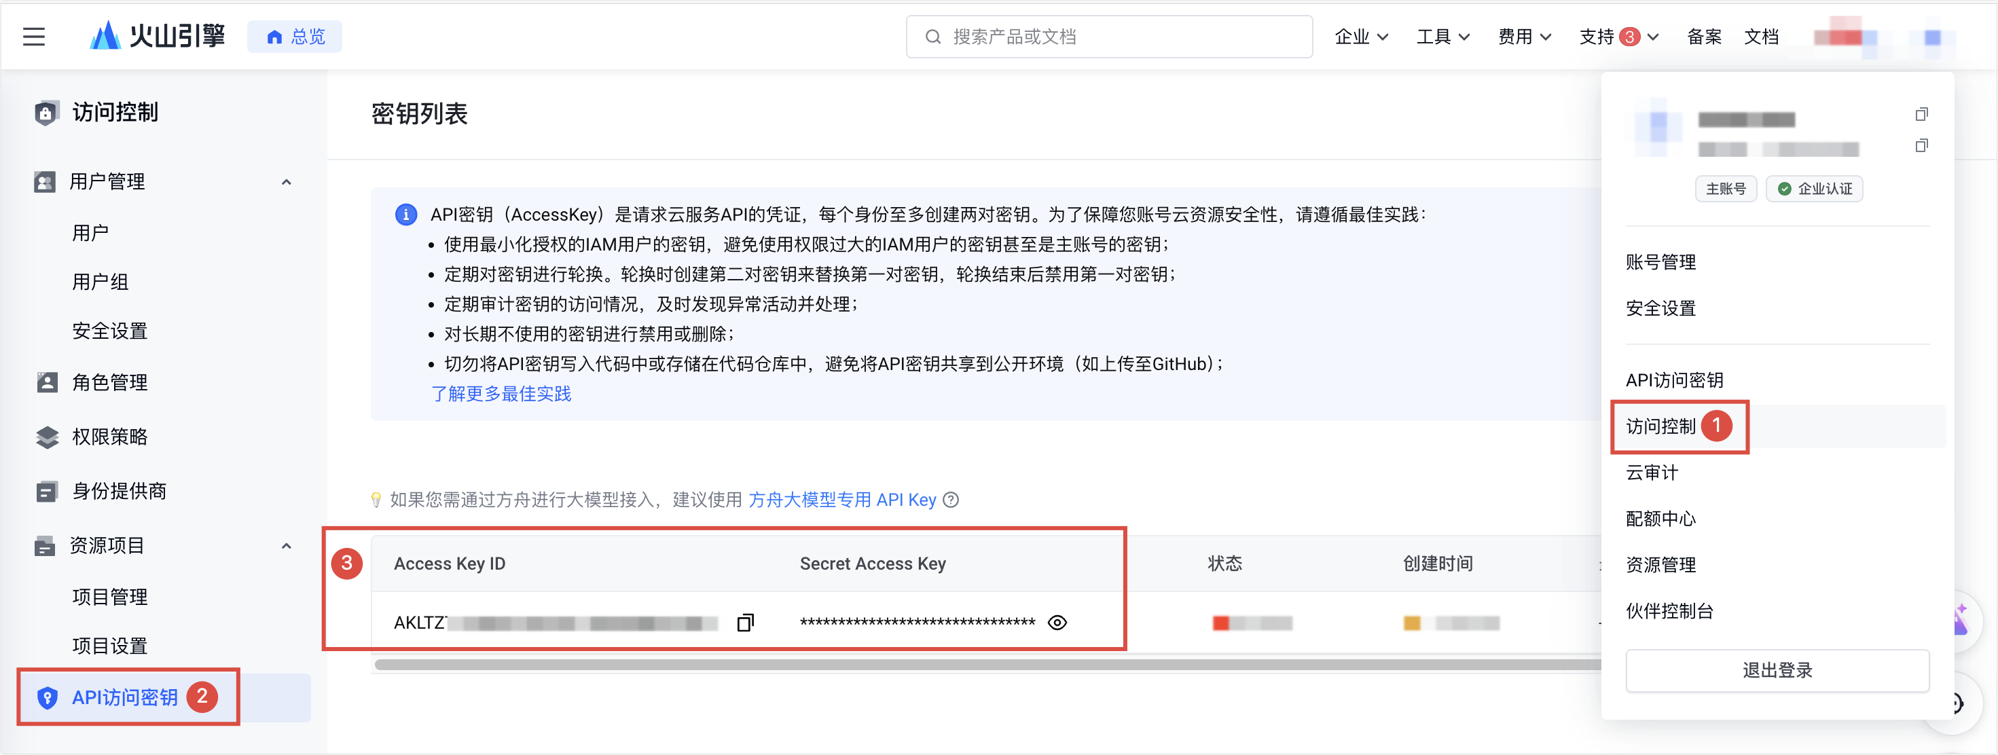The width and height of the screenshot is (1998, 755).
Task: Click the Access Key ID column header
Action: click(449, 564)
